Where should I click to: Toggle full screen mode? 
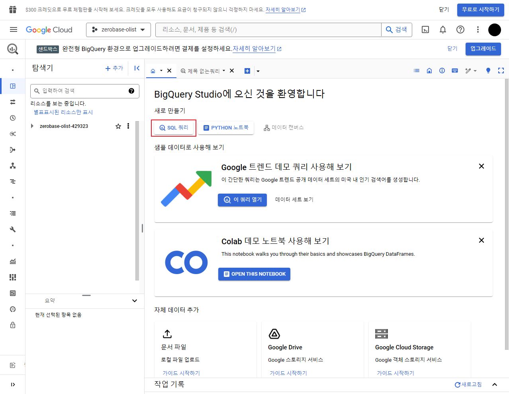501,71
